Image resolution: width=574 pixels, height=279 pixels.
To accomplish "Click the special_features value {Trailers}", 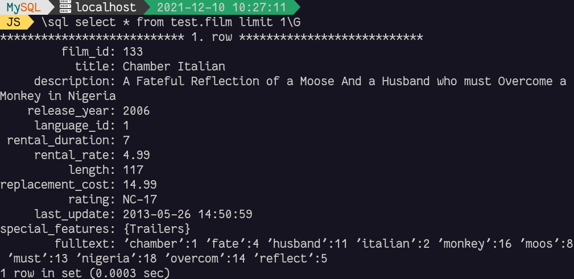I will (x=156, y=229).
